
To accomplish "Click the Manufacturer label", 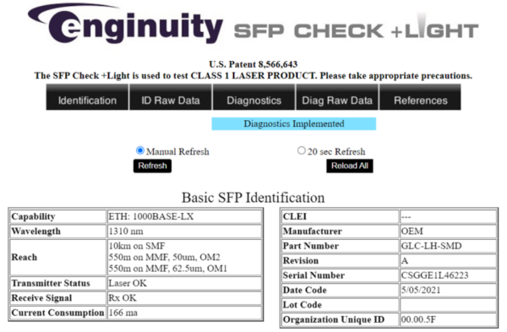I will pos(313,231).
